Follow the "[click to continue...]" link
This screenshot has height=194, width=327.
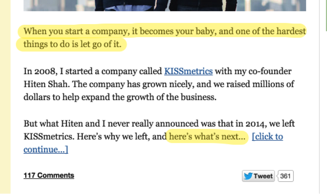267,136
